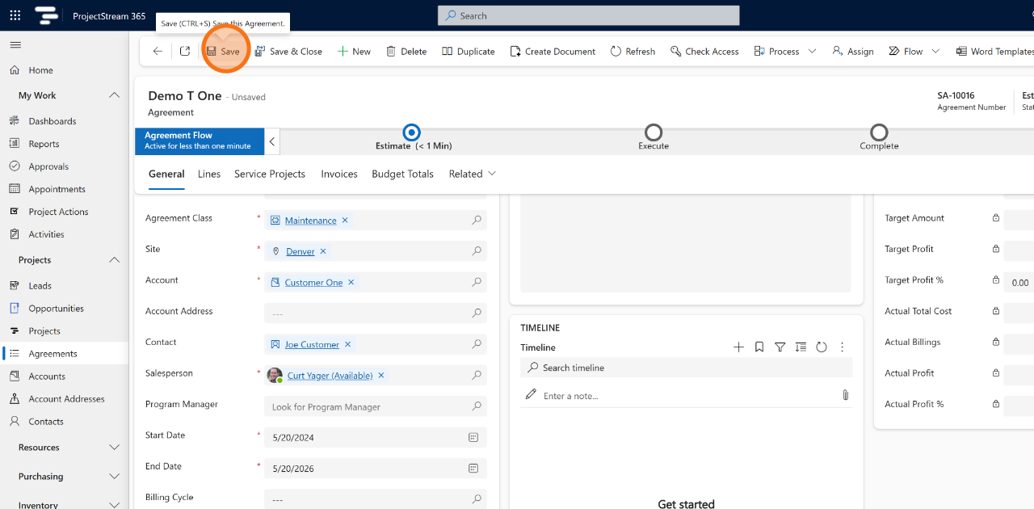The height and width of the screenshot is (509, 1034).
Task: Remove Curt Yager from Salesperson
Action: 381,375
